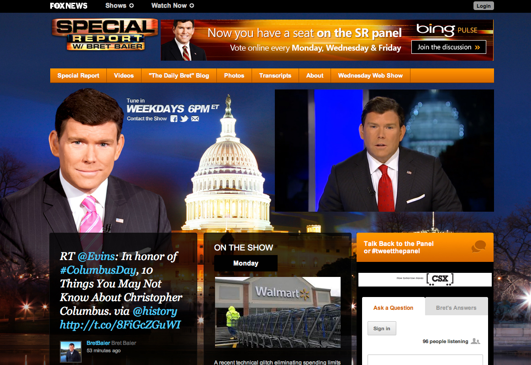
Task: Click the Fox News logo
Action: pyautogui.click(x=69, y=6)
